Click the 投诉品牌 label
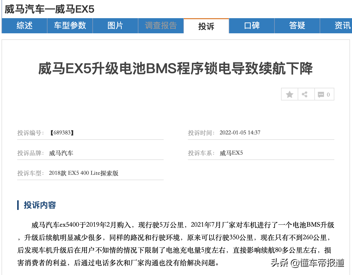352x275 pixels. tap(30, 153)
